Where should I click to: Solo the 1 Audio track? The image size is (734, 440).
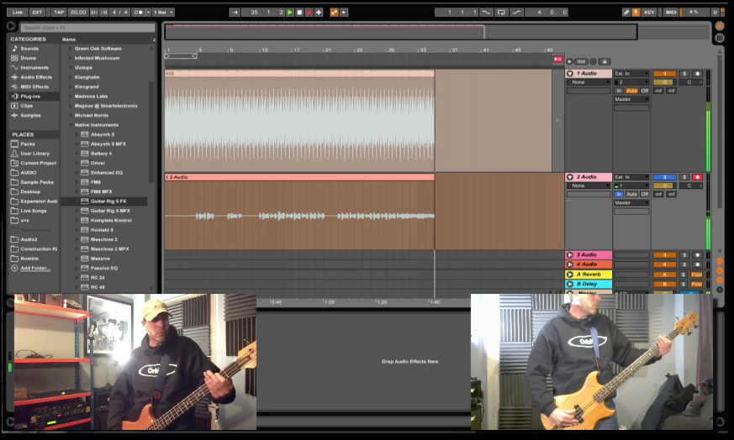[684, 74]
